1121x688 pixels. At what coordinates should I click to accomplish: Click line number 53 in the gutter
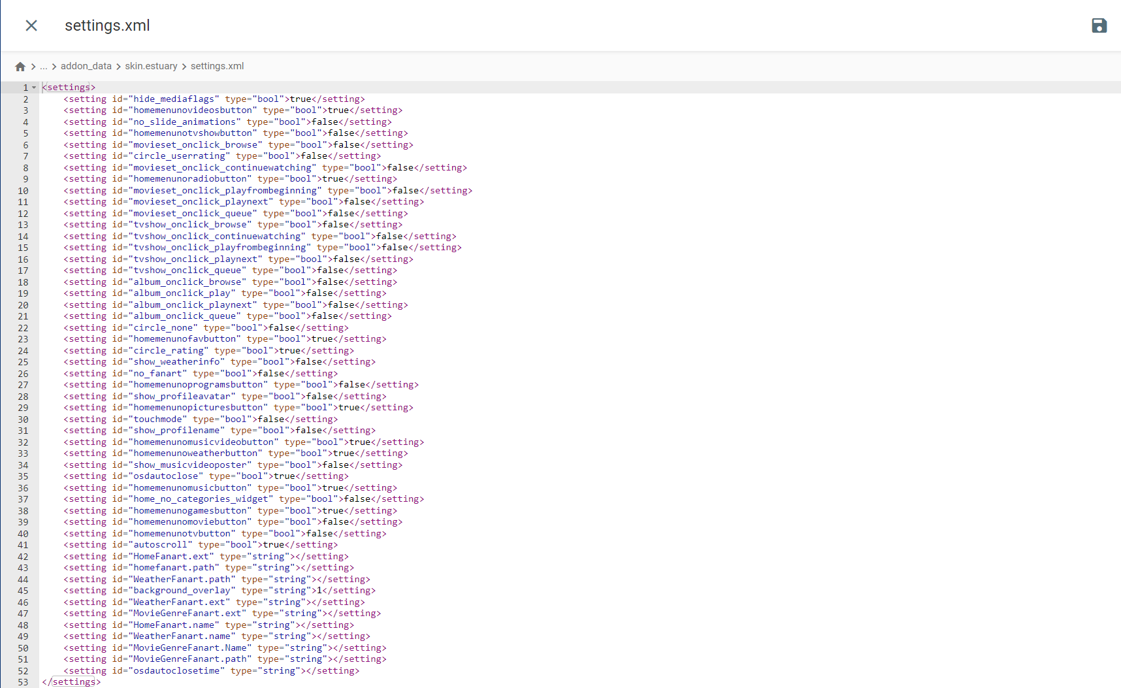tap(23, 682)
